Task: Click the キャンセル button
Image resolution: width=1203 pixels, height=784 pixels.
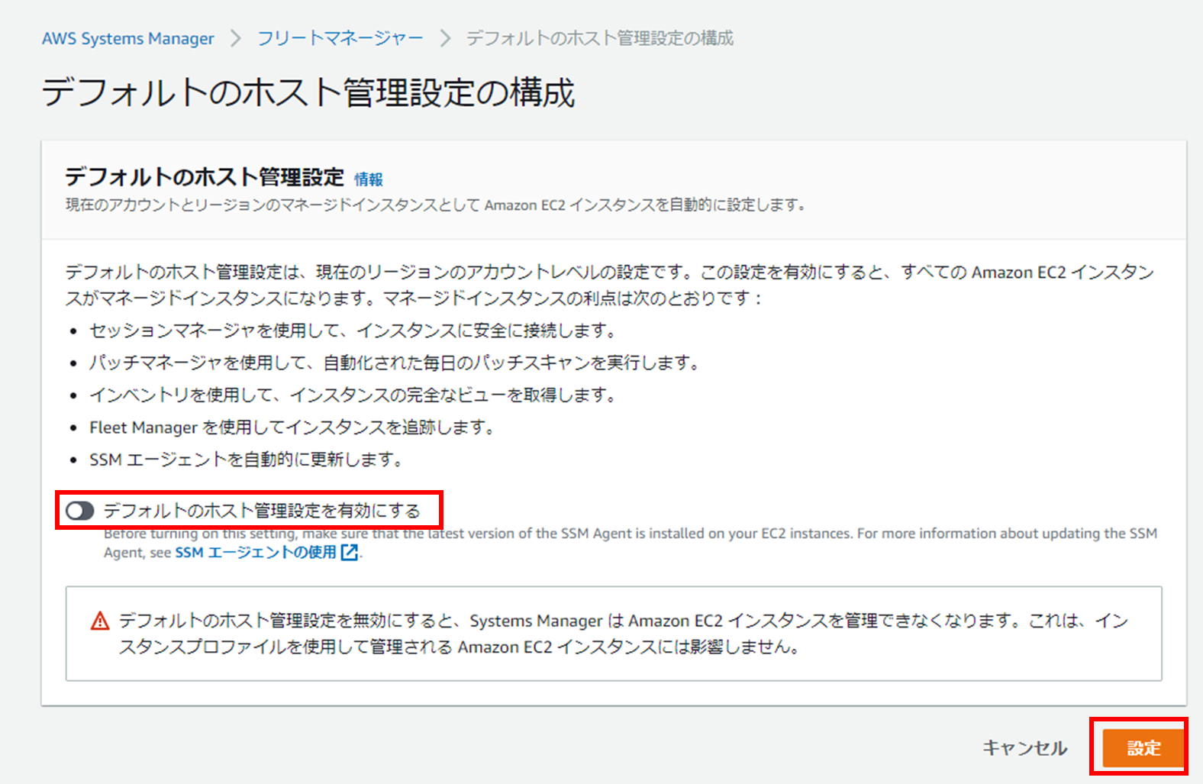Action: click(x=1024, y=748)
